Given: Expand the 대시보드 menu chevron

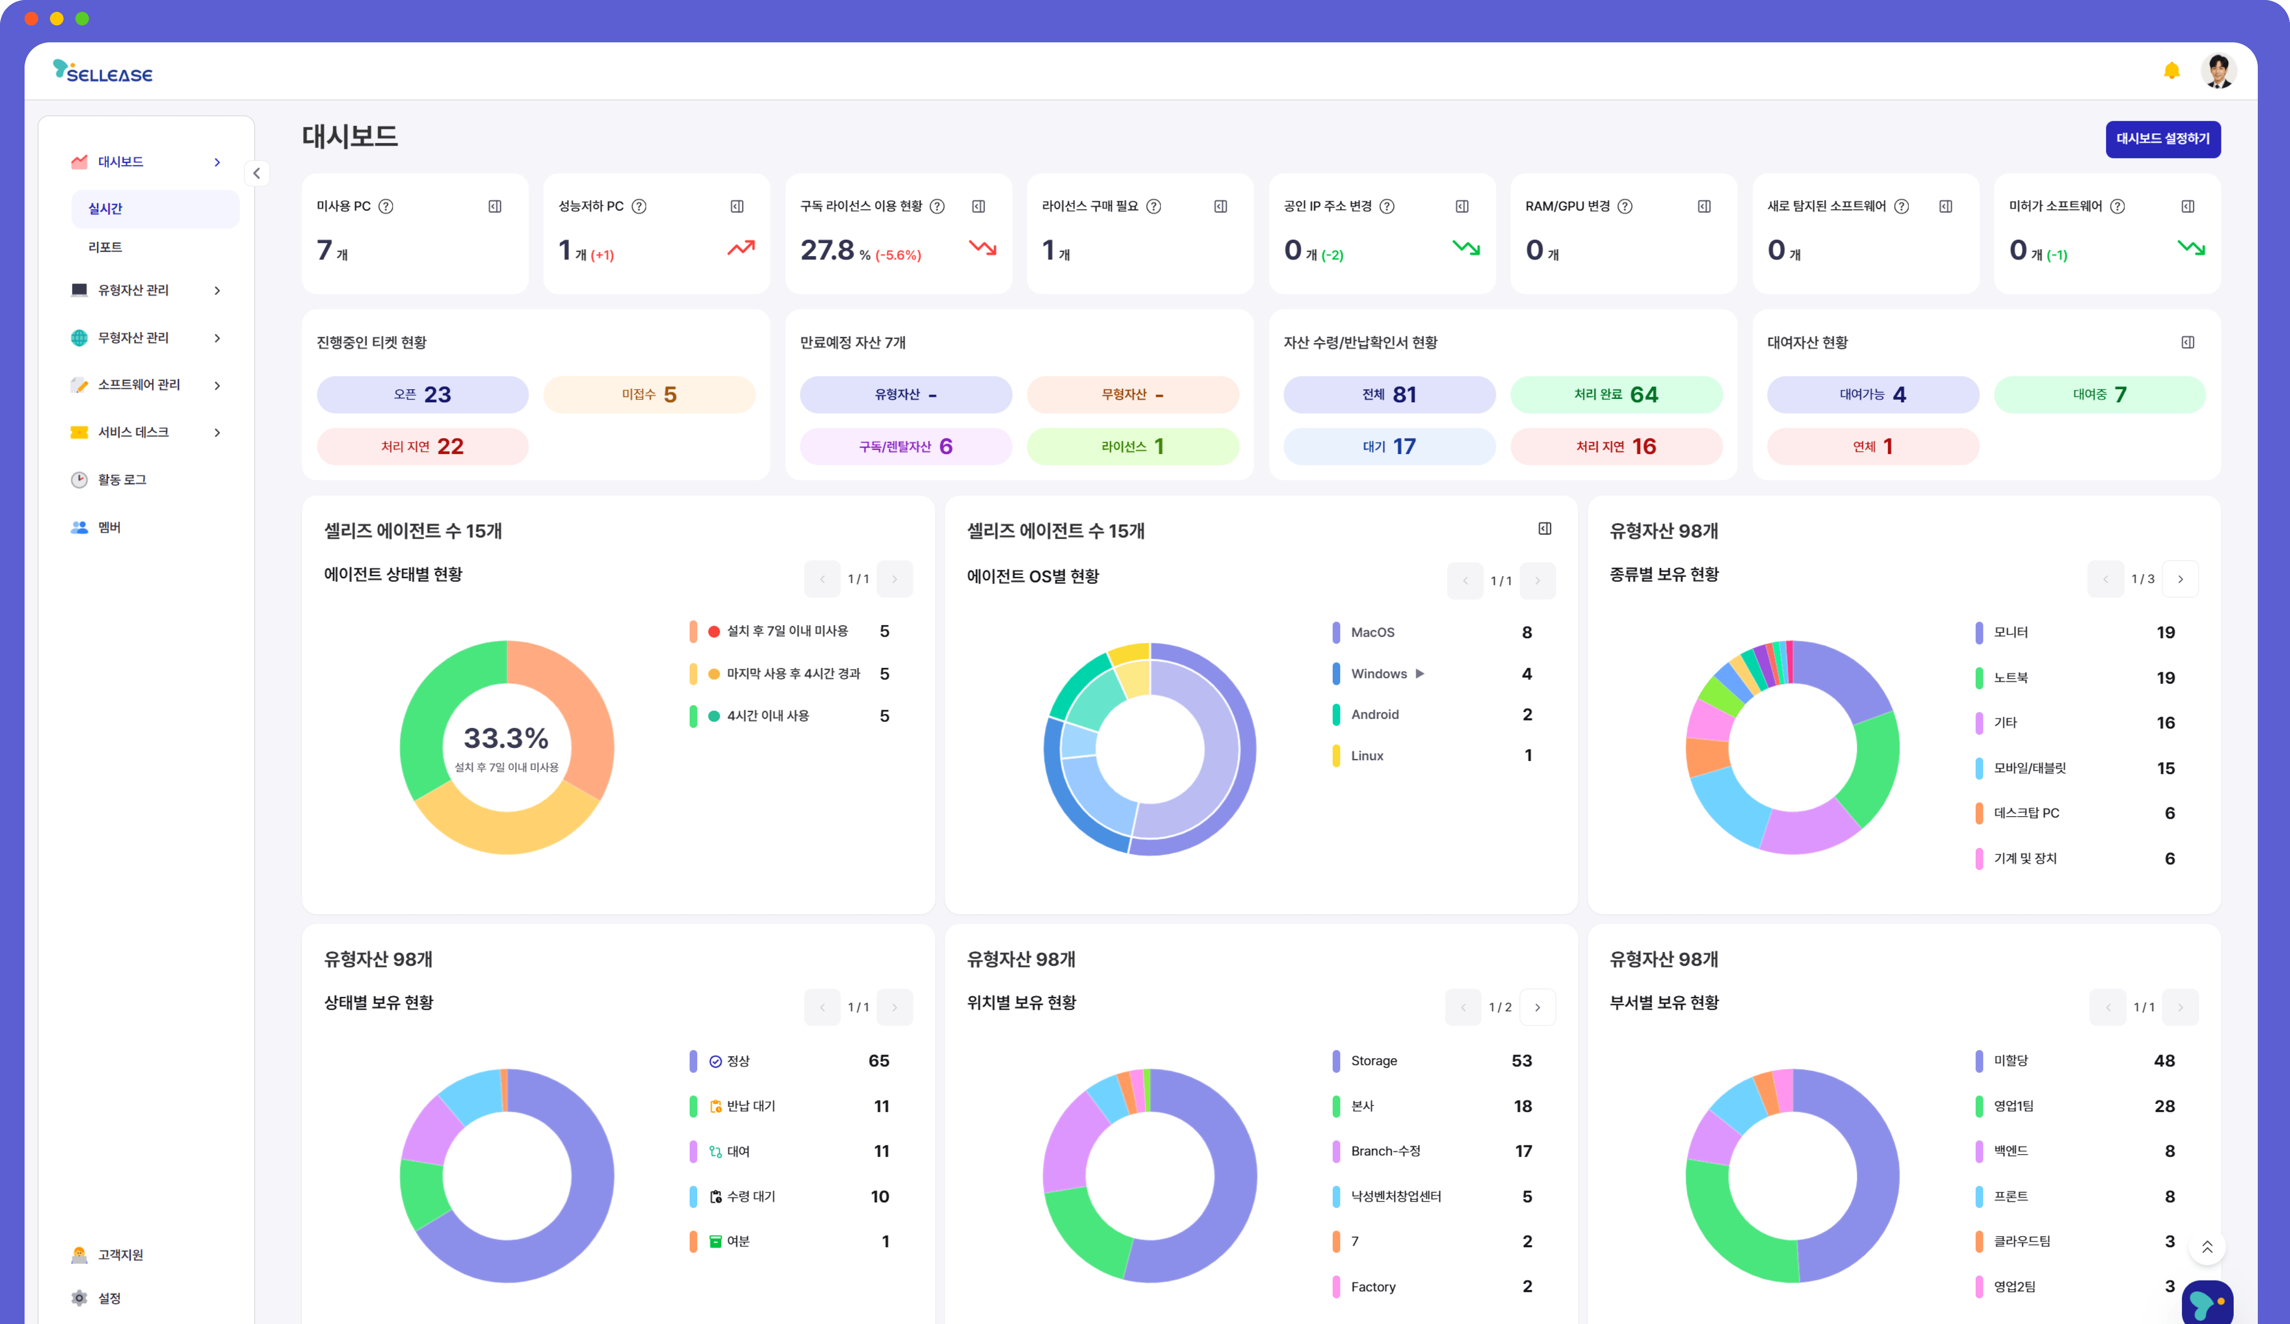Looking at the screenshot, I should [217, 162].
